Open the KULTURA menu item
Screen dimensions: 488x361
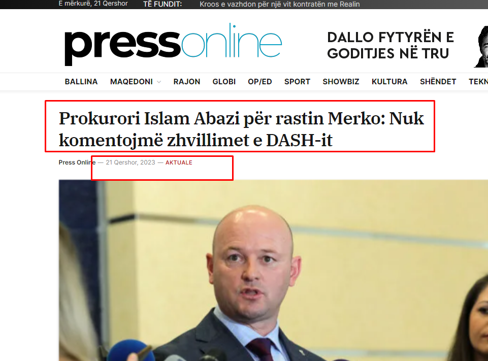coord(389,82)
